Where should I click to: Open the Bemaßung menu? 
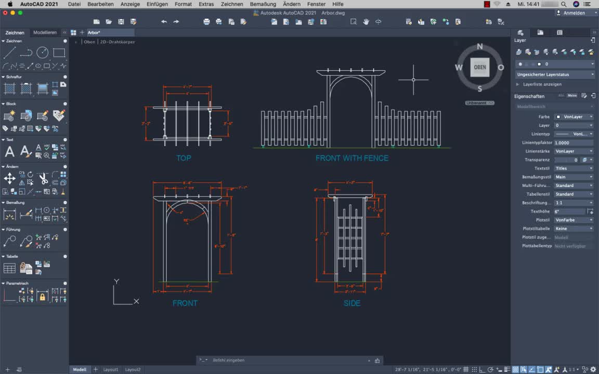tap(264, 4)
